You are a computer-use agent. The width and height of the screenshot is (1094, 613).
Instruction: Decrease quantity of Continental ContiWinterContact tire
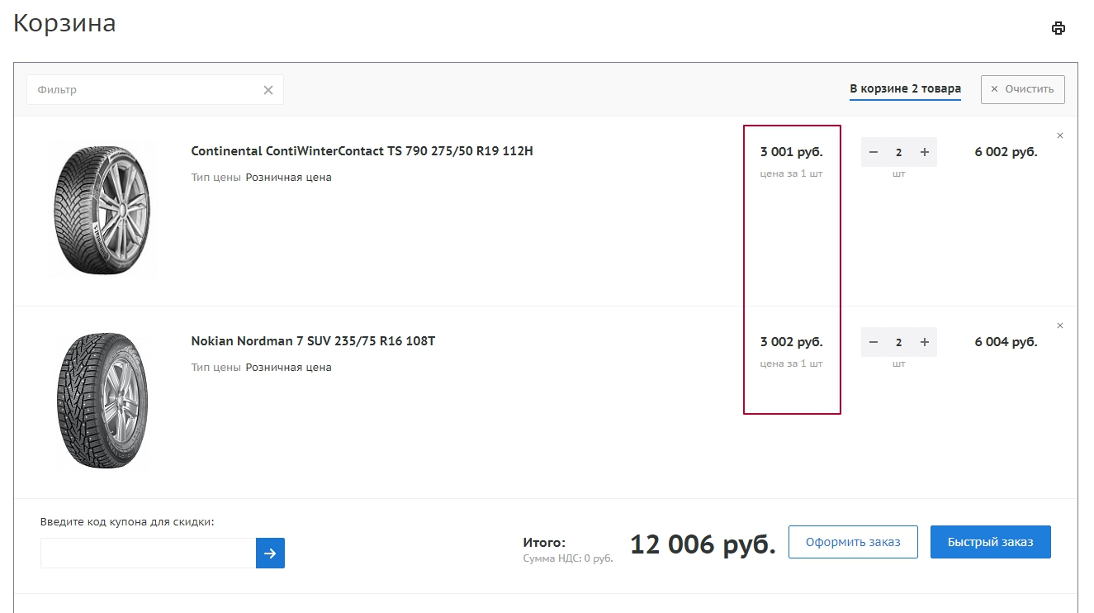874,152
